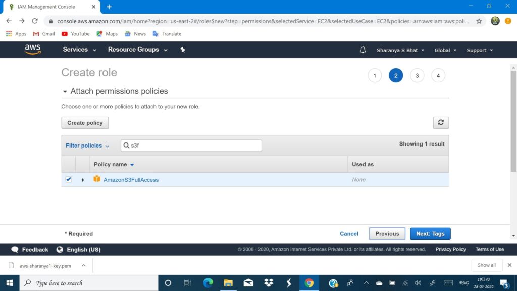Open the Support dropdown menu

480,50
